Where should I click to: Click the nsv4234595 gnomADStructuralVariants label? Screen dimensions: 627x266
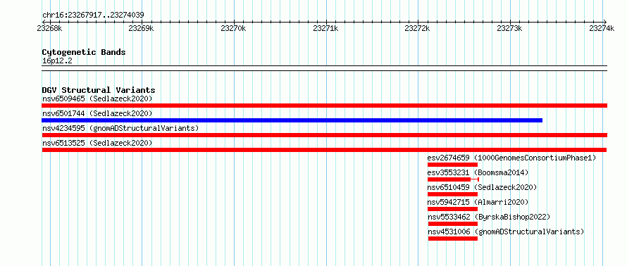coord(120,128)
